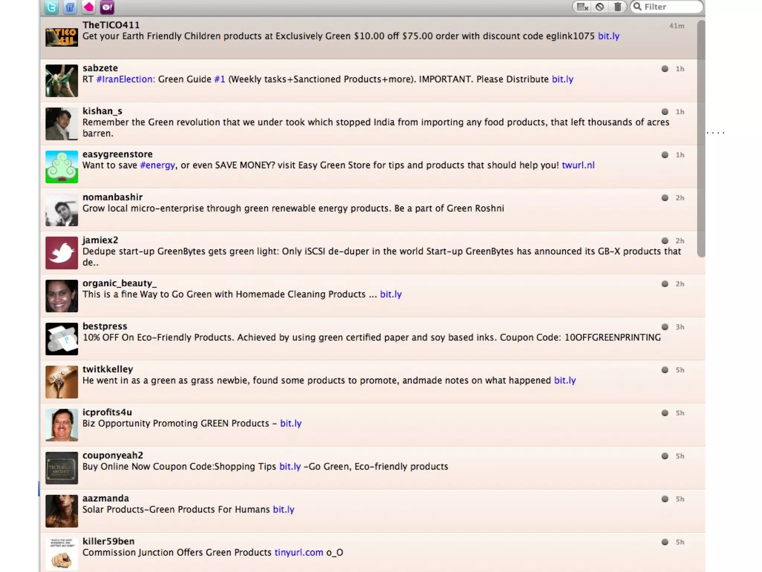Open #IranElection hashtag link

point(124,79)
